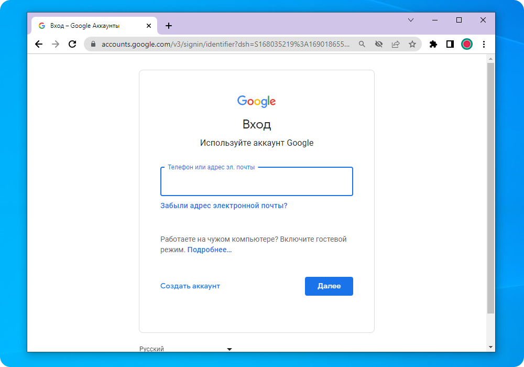Viewport: 524px width, 367px height.
Task: Open the Chrome three-dot menu
Action: 484,44
